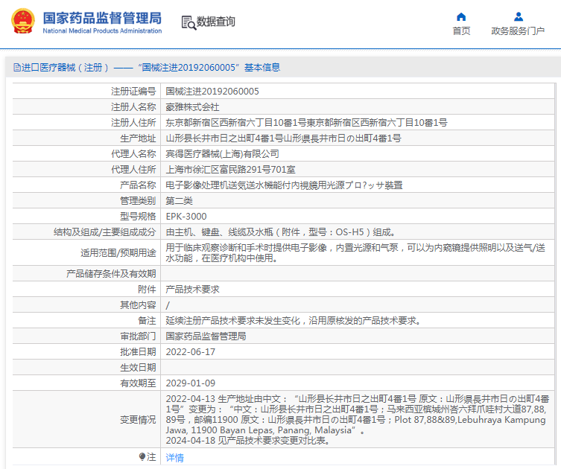This screenshot has height=469, width=561.
Task: Click the 基本信息 section heading
Action: (x=262, y=68)
